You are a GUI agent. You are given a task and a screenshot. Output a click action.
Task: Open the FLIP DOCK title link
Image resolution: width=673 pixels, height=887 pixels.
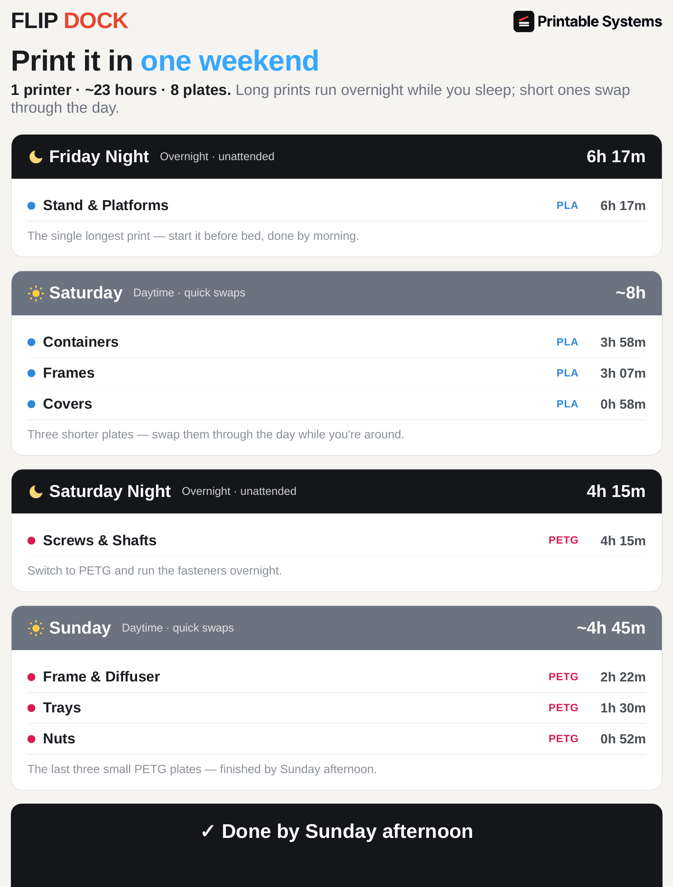click(69, 21)
